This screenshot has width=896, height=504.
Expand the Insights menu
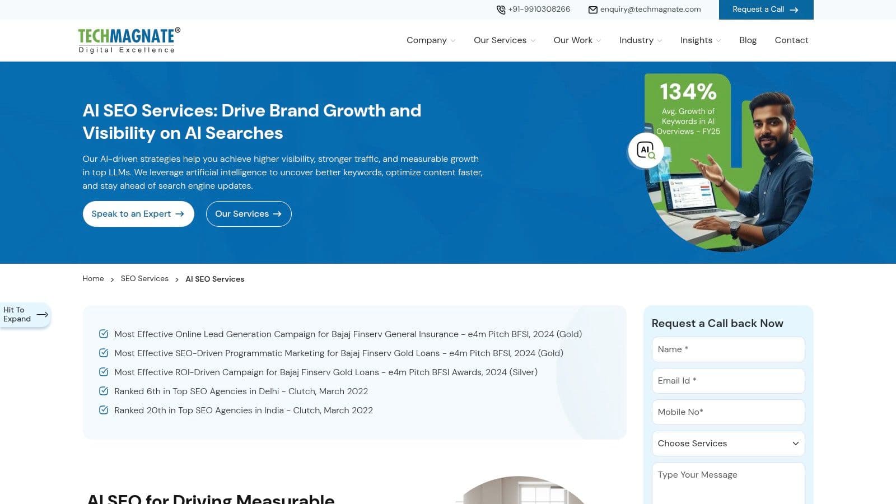point(701,40)
